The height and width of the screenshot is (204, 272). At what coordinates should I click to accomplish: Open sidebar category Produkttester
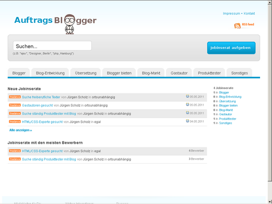click(x=227, y=119)
